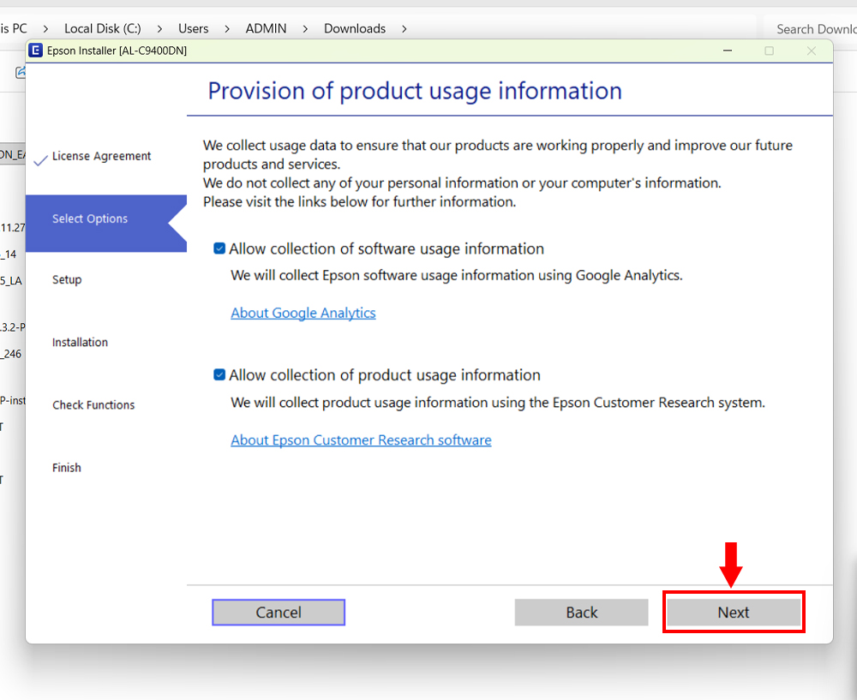Open the About Epson Customer Research software link
857x700 pixels.
[361, 440]
